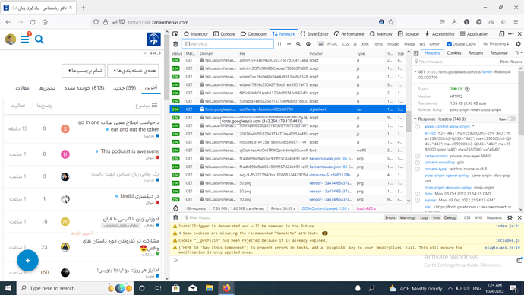Toggle Raw response headers switch

[x=511, y=119]
